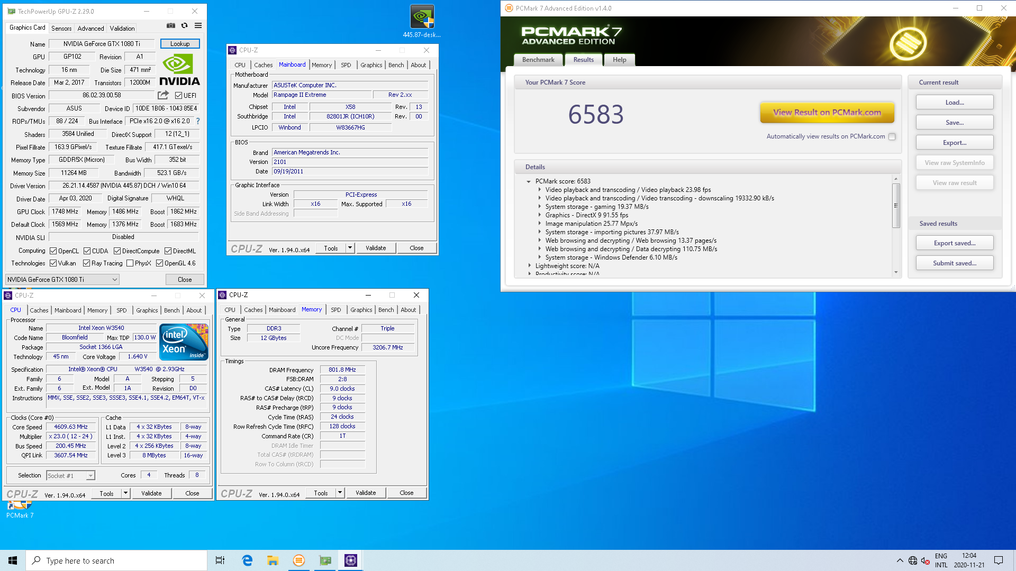Toggle the UEFI checkbox in GPU-Z
The image size is (1016, 571).
tap(179, 96)
